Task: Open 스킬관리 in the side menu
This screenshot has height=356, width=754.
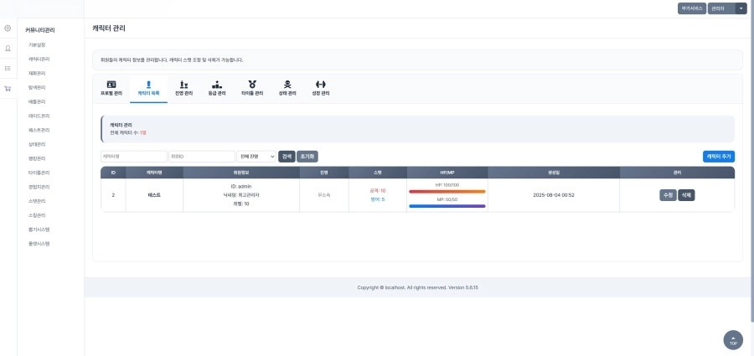Action: point(39,215)
